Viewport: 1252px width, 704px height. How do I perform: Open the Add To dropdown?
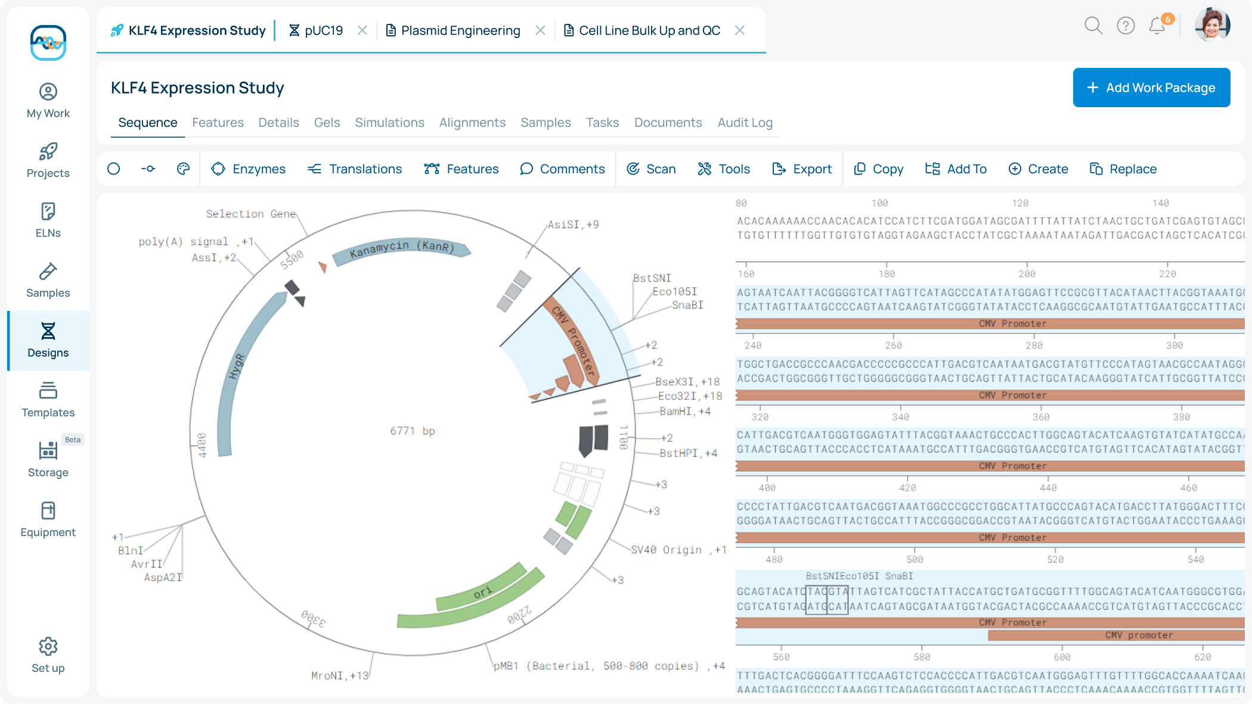[956, 169]
